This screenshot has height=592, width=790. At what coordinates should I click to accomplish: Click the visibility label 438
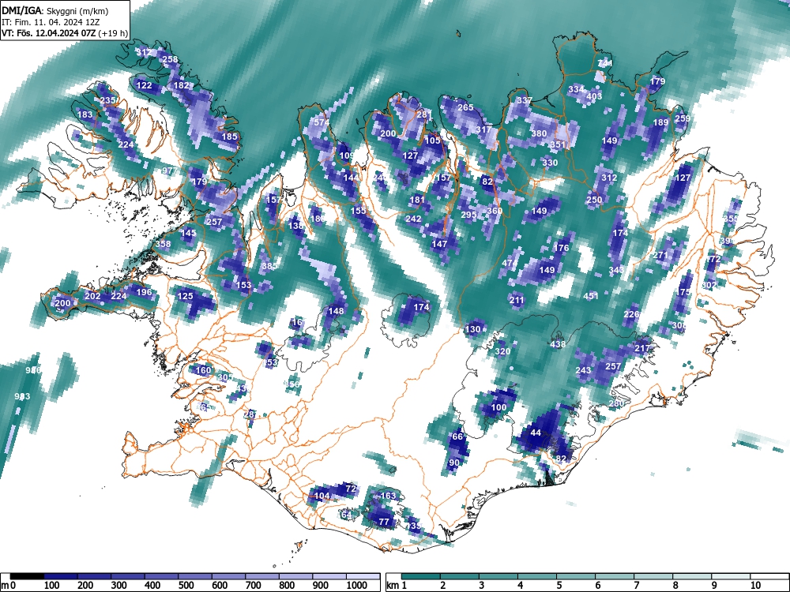pos(558,344)
